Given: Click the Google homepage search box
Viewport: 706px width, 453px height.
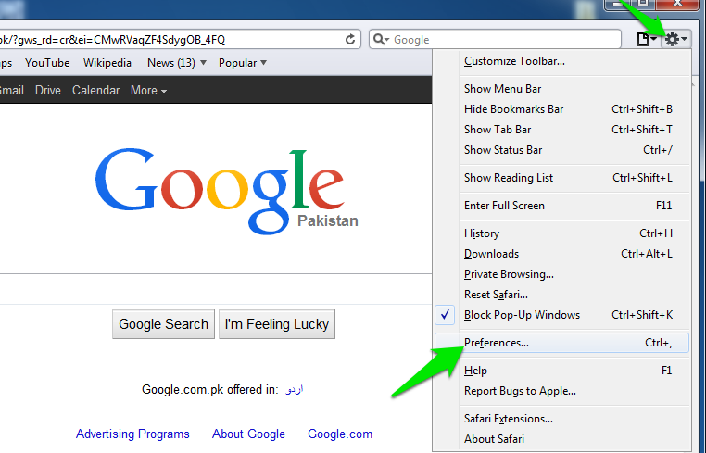Looking at the screenshot, I should click(216, 289).
